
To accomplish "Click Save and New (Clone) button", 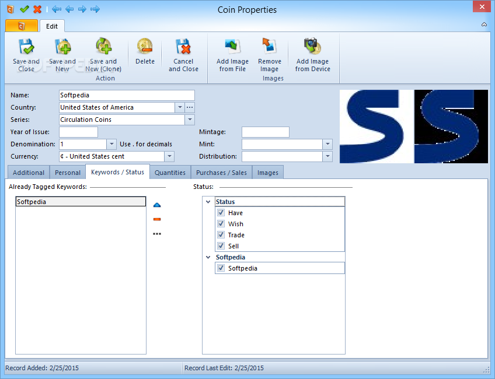I will click(103, 55).
